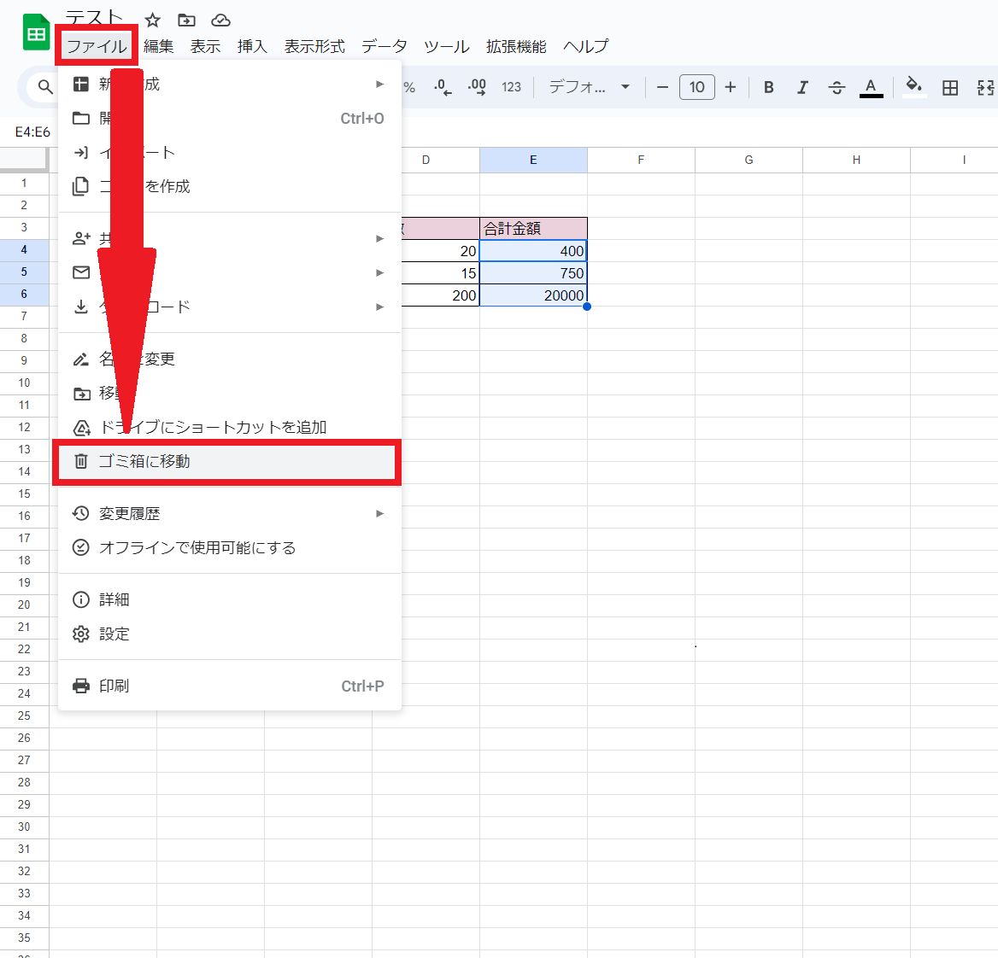The height and width of the screenshot is (958, 998).
Task: Open the text color picker
Action: (871, 87)
